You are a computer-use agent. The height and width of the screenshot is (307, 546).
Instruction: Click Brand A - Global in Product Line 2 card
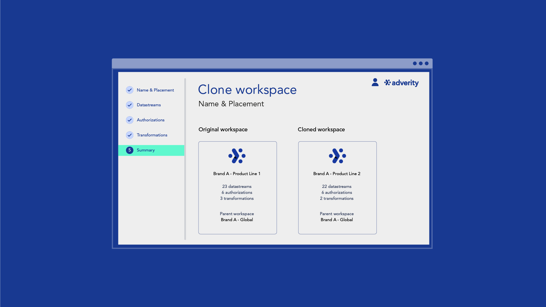(337, 220)
